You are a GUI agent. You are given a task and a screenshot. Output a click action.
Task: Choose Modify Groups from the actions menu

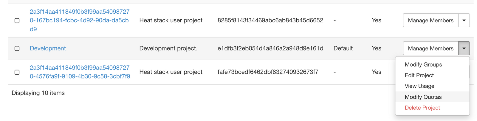coord(423,65)
